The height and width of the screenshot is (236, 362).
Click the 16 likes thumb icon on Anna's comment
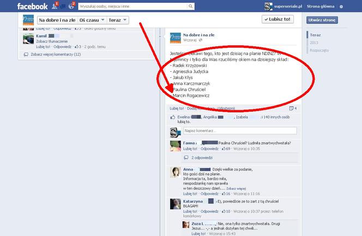[224, 194]
